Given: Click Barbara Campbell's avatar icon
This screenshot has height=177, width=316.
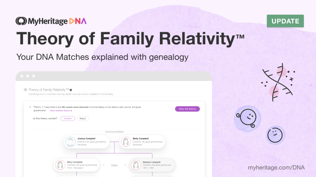Looking at the screenshot, I should (x=136, y=165).
